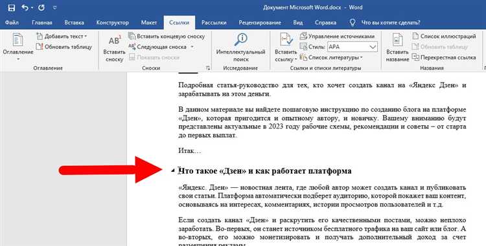Viewport: 486px width, 246px height.
Task: Expand the Оглавление dropdown arrow
Action: (18, 59)
